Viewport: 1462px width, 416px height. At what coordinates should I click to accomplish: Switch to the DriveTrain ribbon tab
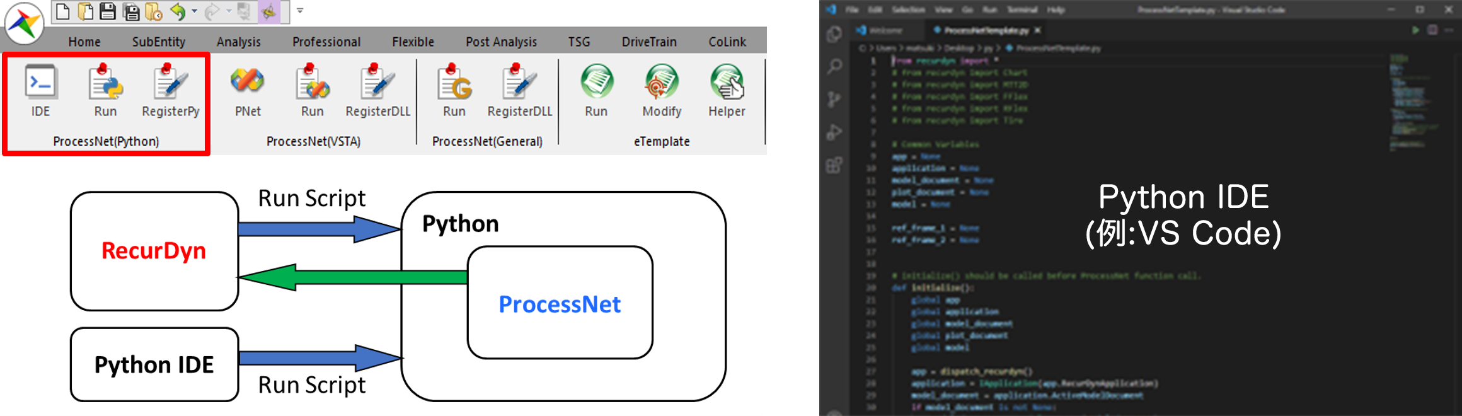649,42
